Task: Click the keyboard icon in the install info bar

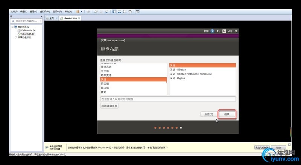Action: (47, 148)
